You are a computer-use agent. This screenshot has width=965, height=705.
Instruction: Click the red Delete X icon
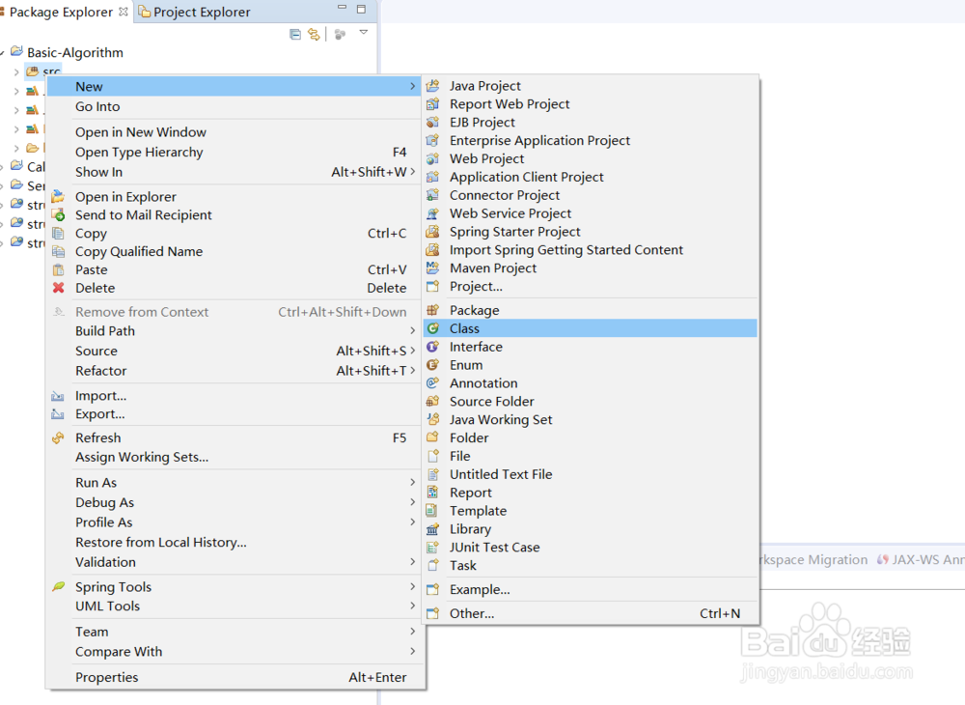pyautogui.click(x=59, y=288)
